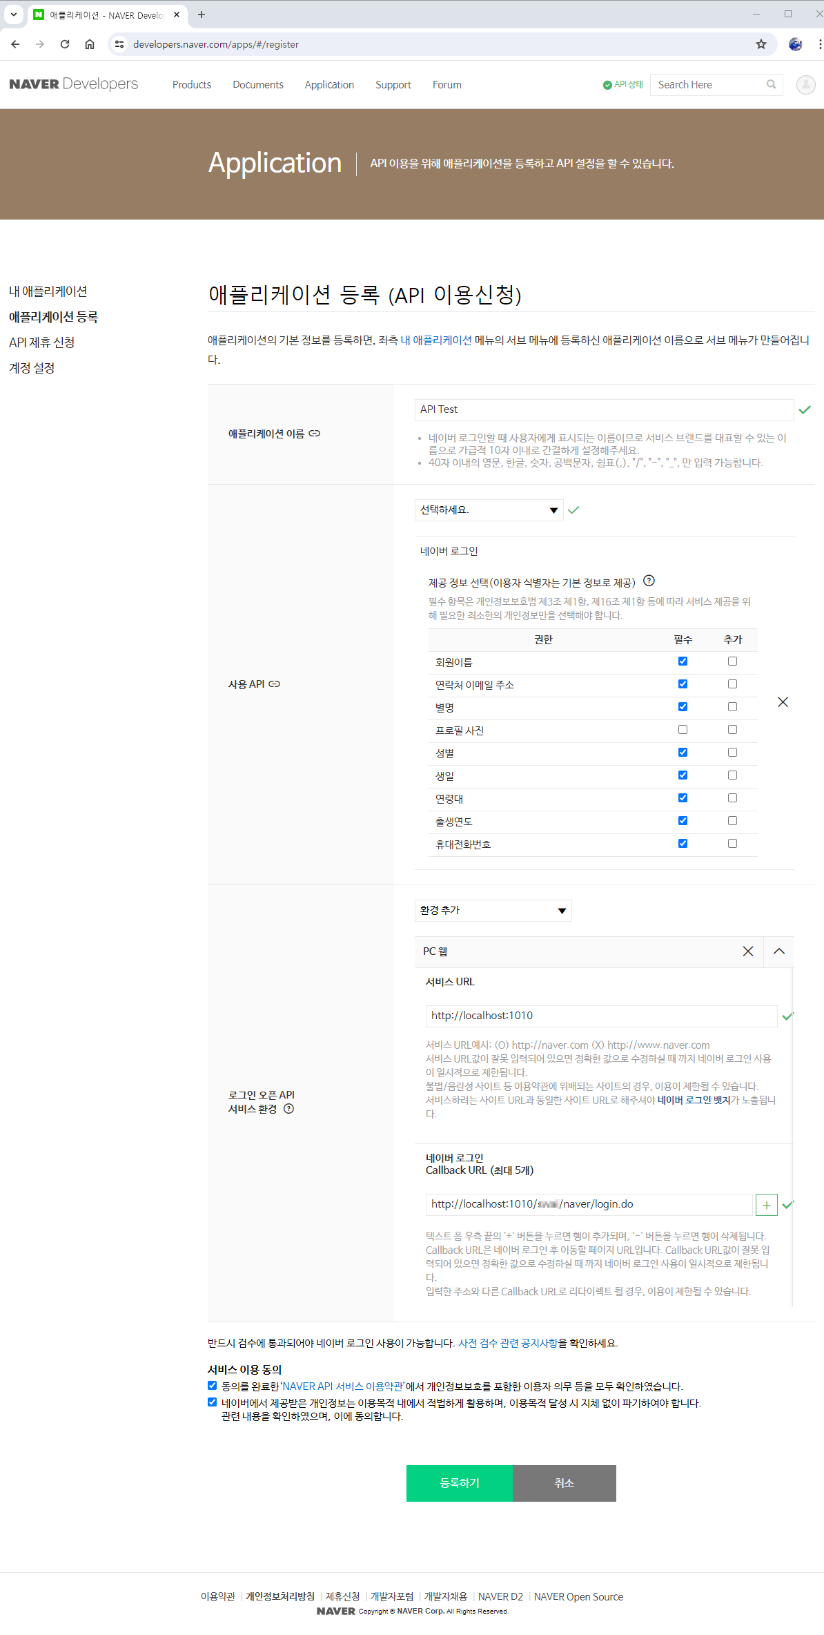The height and width of the screenshot is (1635, 824).
Task: Click the browser forward arrow
Action: tap(40, 44)
